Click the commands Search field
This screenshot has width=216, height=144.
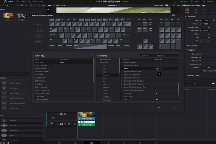pyautogui.click(x=169, y=56)
